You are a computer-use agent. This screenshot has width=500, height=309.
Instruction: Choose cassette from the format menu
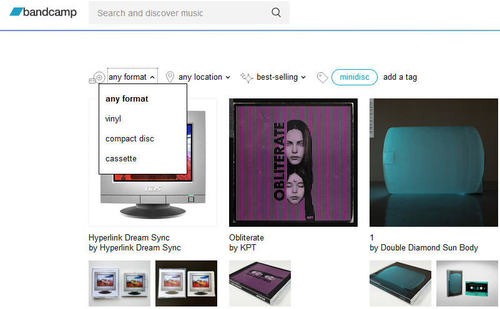pos(121,158)
